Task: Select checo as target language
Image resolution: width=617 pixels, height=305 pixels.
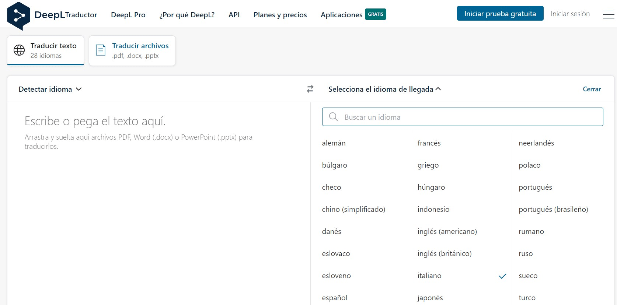Action: [331, 187]
